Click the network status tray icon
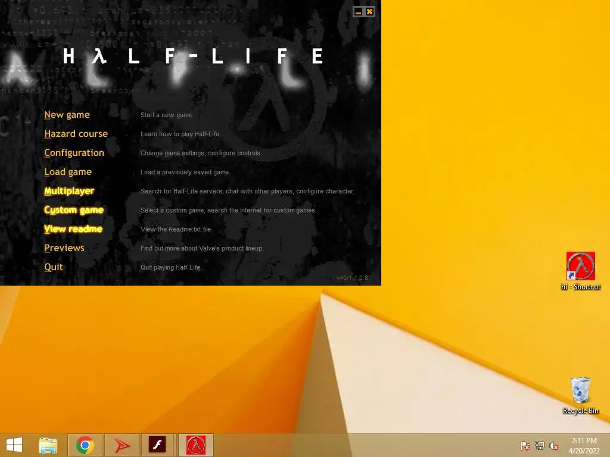Image resolution: width=610 pixels, height=457 pixels. (539, 446)
